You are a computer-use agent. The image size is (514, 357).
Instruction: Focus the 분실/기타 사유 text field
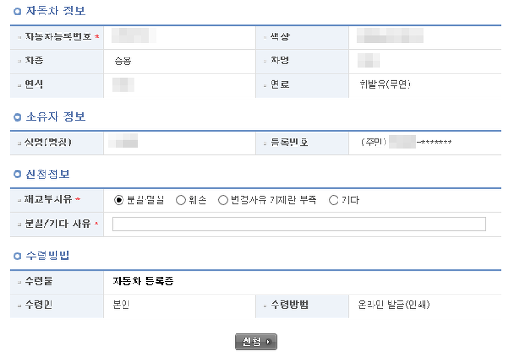299,224
